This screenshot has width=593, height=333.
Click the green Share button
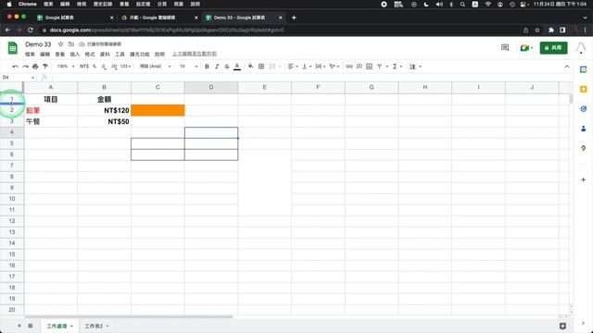(x=553, y=48)
